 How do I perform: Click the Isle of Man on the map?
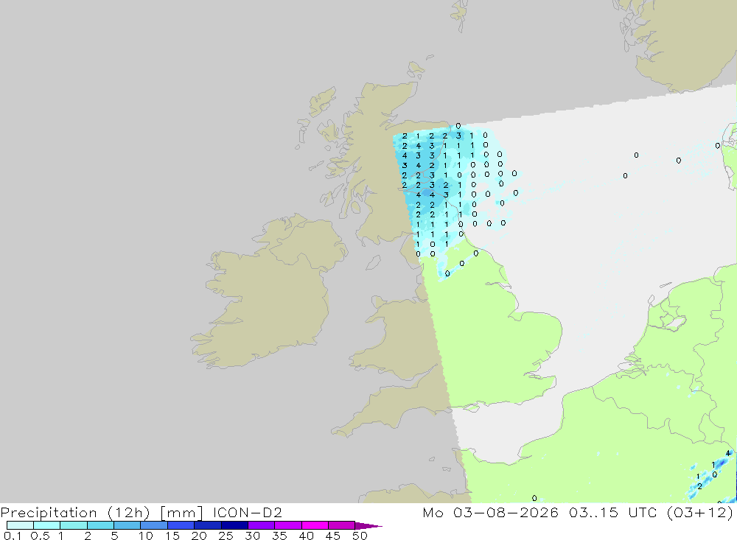point(373,263)
